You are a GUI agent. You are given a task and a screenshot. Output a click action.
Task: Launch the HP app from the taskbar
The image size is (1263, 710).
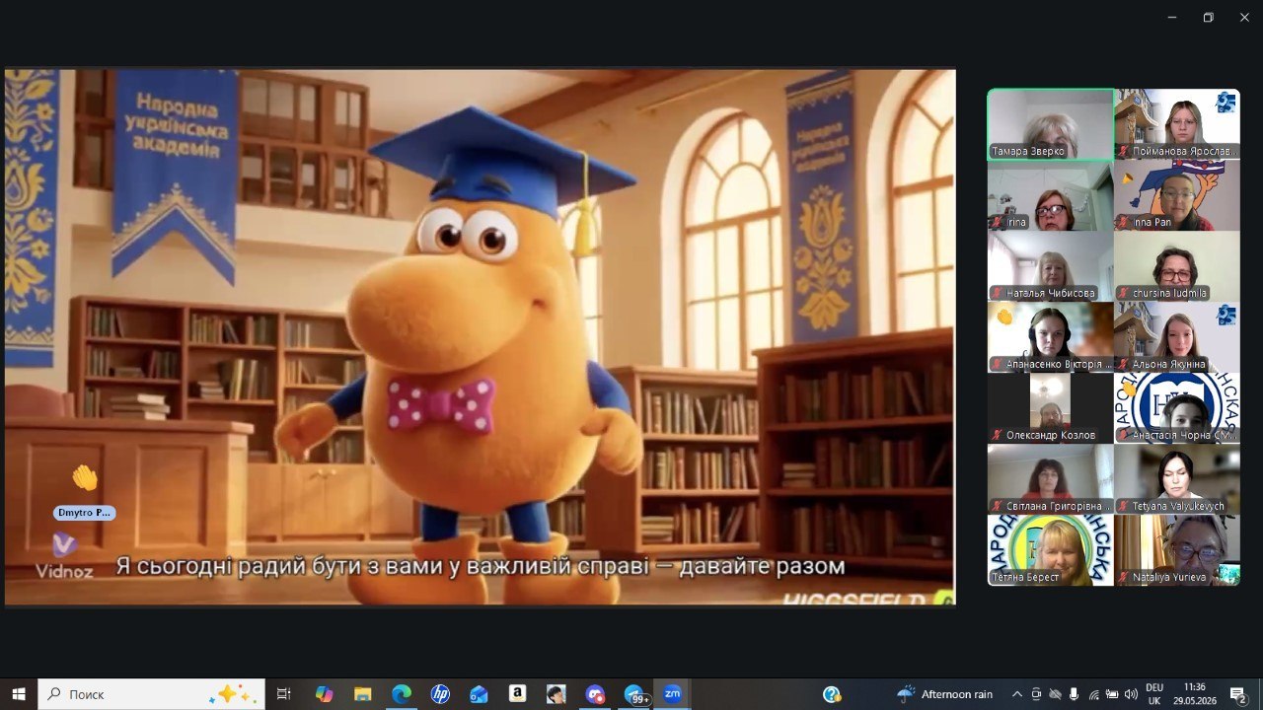[x=440, y=694]
